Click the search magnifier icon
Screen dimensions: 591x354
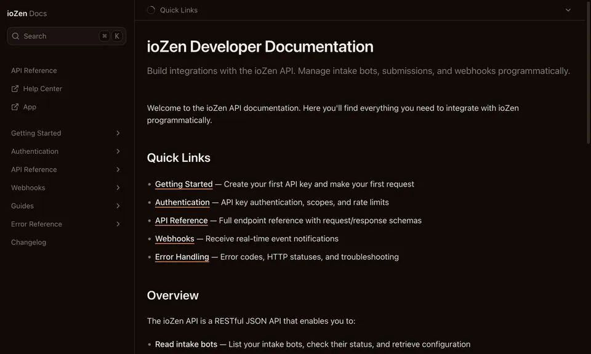tap(15, 36)
